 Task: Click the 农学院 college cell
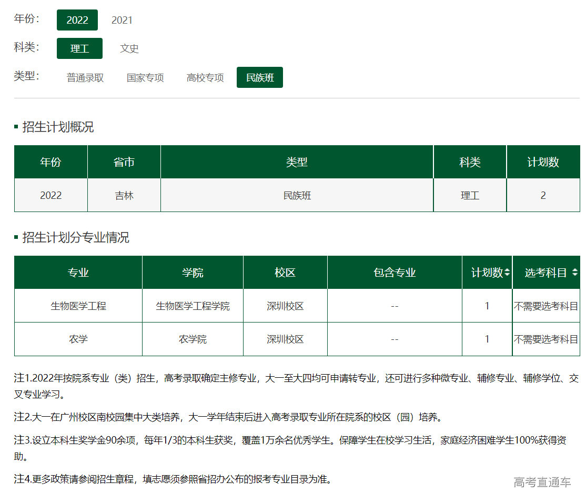(x=193, y=339)
